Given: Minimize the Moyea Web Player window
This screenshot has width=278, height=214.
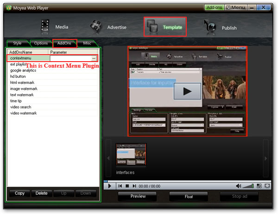Looking at the screenshot, I should click(252, 7).
